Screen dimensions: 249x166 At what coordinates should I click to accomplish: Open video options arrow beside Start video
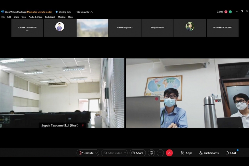point(125,153)
